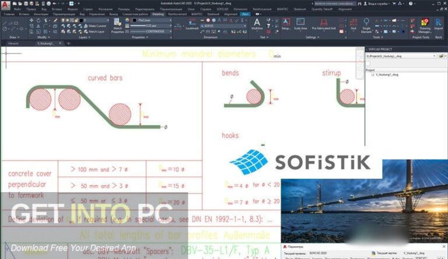Switch to the Detailing ribbon tab
Viewport: 448px width, 259px height.
[157, 14]
